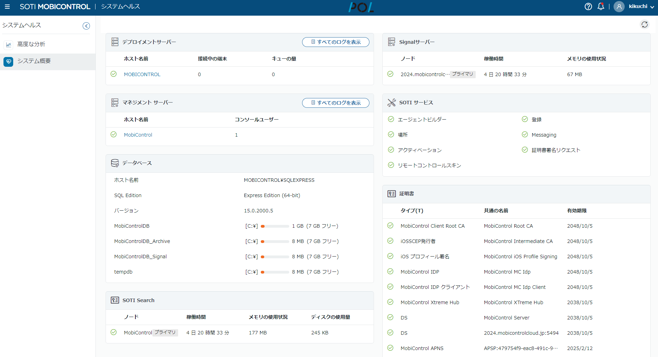658x357 pixels.
Task: Click the 有効期限 column header
Action: click(x=577, y=211)
